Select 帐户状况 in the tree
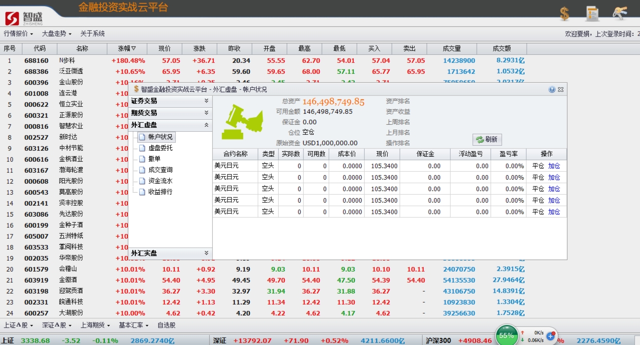Image resolution: width=640 pixels, height=345 pixels. click(x=157, y=137)
